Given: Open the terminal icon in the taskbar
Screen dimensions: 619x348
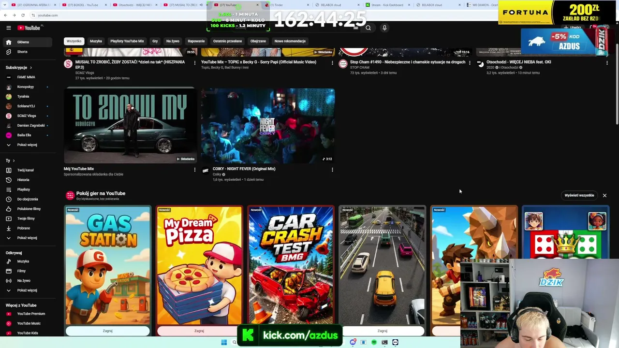Looking at the screenshot, I should 384,342.
